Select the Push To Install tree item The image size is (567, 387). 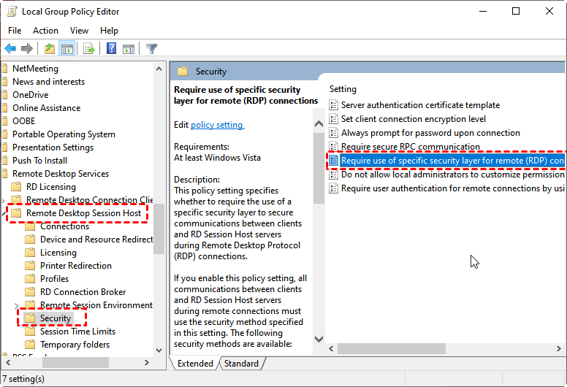tap(39, 161)
